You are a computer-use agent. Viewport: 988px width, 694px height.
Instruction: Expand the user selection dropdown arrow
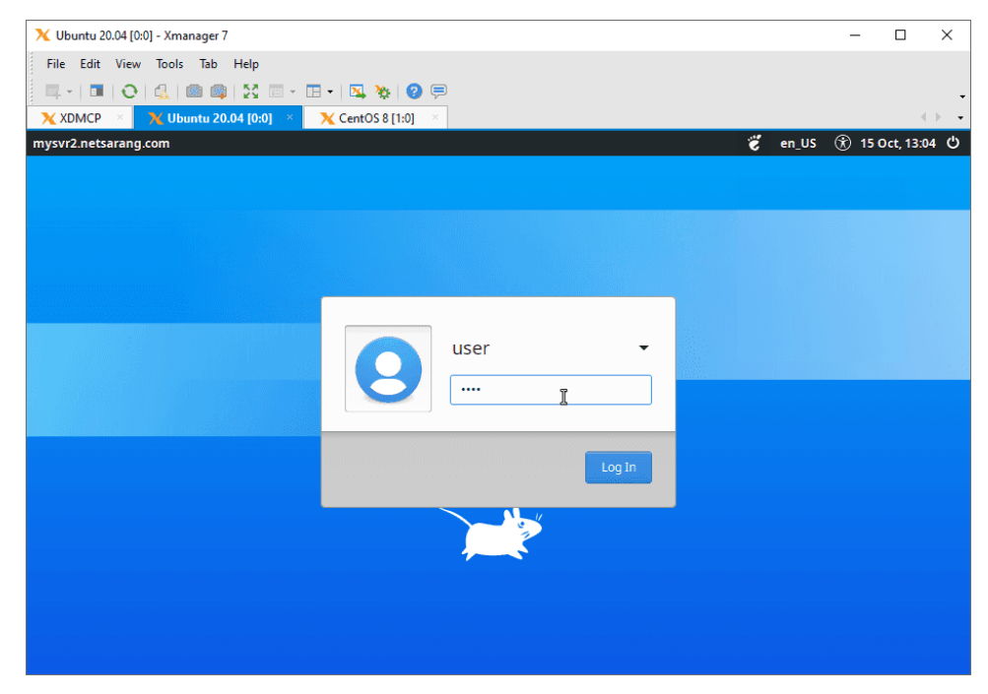[x=643, y=347]
